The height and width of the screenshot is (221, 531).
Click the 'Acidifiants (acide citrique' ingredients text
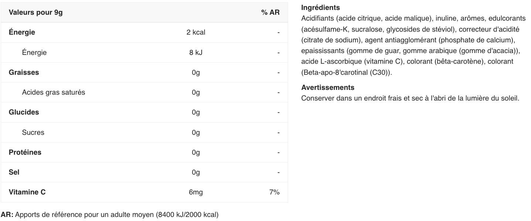tap(342, 18)
